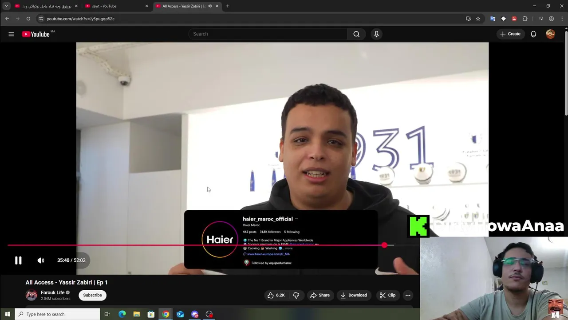Open the YouTube notifications bell
This screenshot has width=568, height=320.
tap(533, 34)
